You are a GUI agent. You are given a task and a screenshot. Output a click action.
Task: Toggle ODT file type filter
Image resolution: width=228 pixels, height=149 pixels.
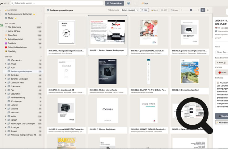click(x=164, y=10)
